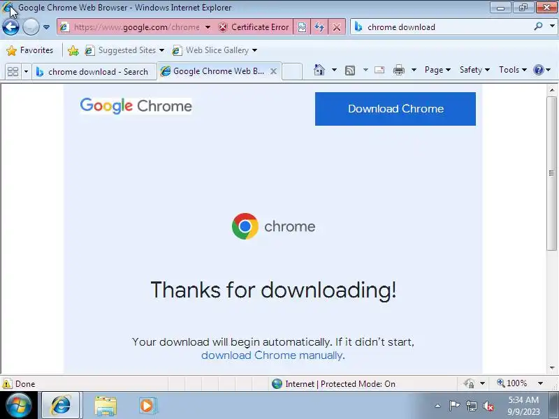Expand the Home icon dropdown arrow

334,70
